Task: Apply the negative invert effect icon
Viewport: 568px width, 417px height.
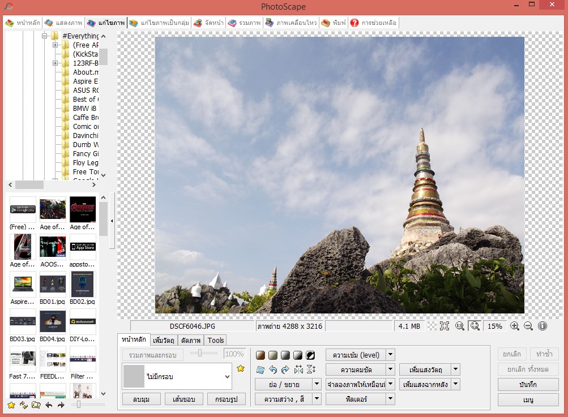Action: 310,355
